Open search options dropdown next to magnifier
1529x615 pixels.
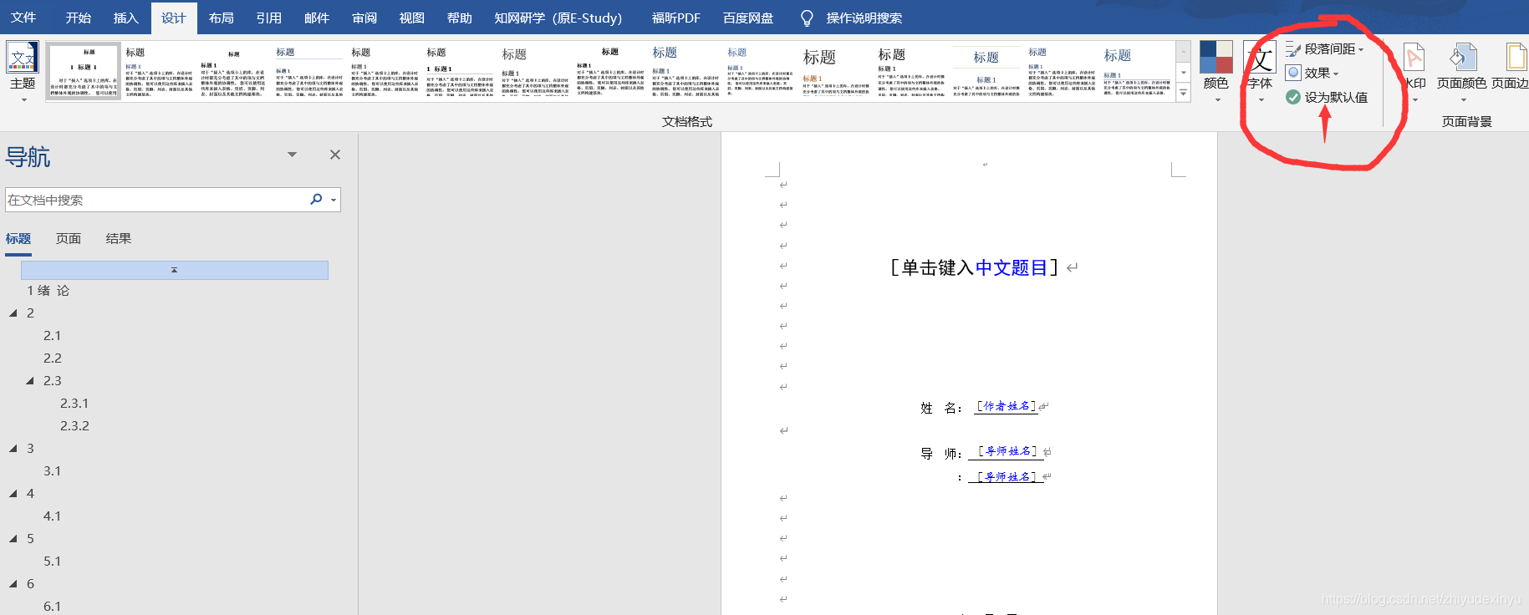tap(334, 200)
